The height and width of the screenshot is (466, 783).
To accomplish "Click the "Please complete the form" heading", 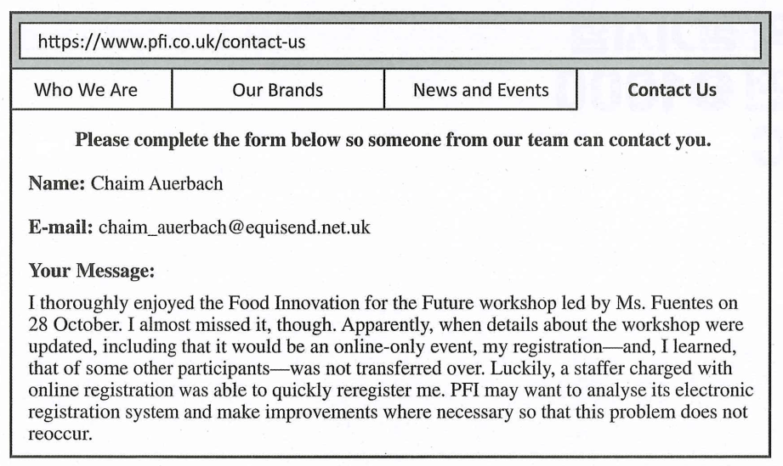I will (393, 140).
